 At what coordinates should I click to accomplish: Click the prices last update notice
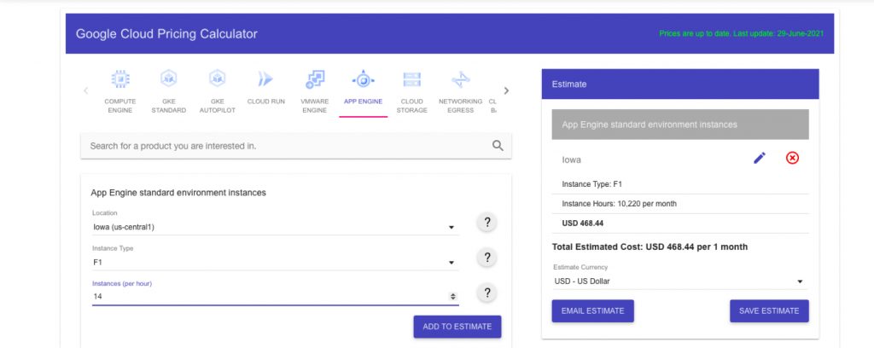pyautogui.click(x=742, y=33)
